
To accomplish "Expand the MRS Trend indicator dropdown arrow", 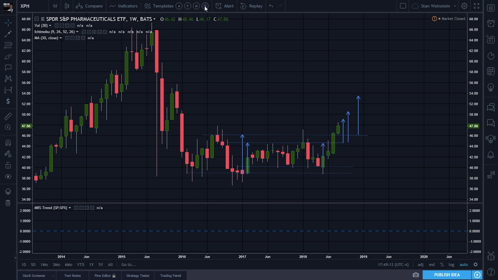I will (70, 208).
